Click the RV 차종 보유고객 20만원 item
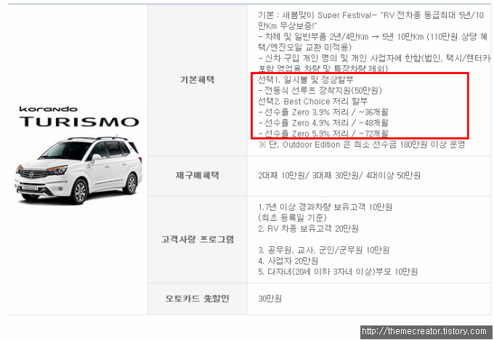 point(308,228)
